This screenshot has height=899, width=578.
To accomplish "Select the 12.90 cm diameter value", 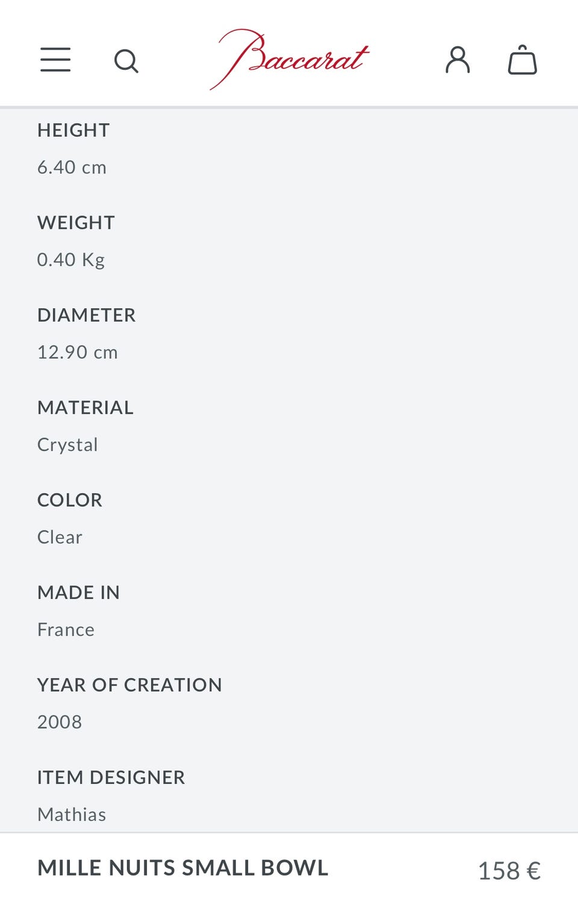I will coord(78,352).
